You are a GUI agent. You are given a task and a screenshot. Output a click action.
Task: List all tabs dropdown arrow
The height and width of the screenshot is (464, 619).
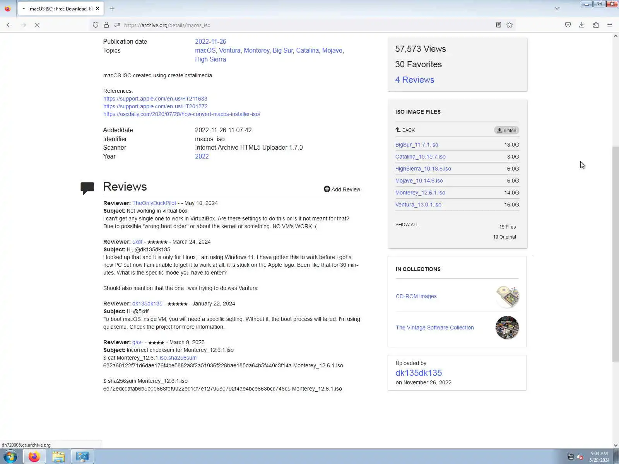[557, 9]
